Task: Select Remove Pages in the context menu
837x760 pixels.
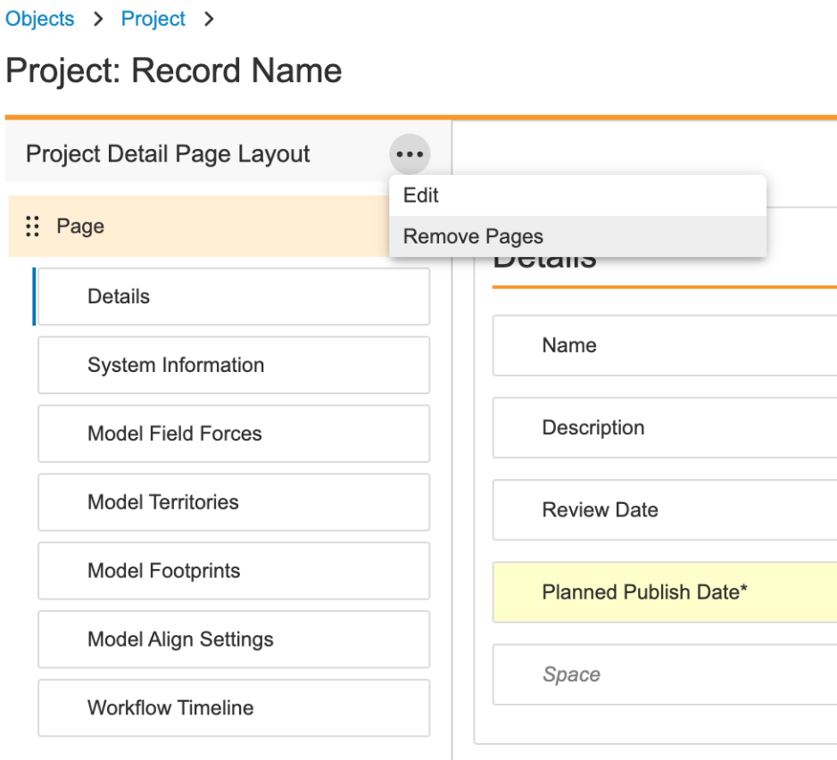Action: pos(473,236)
